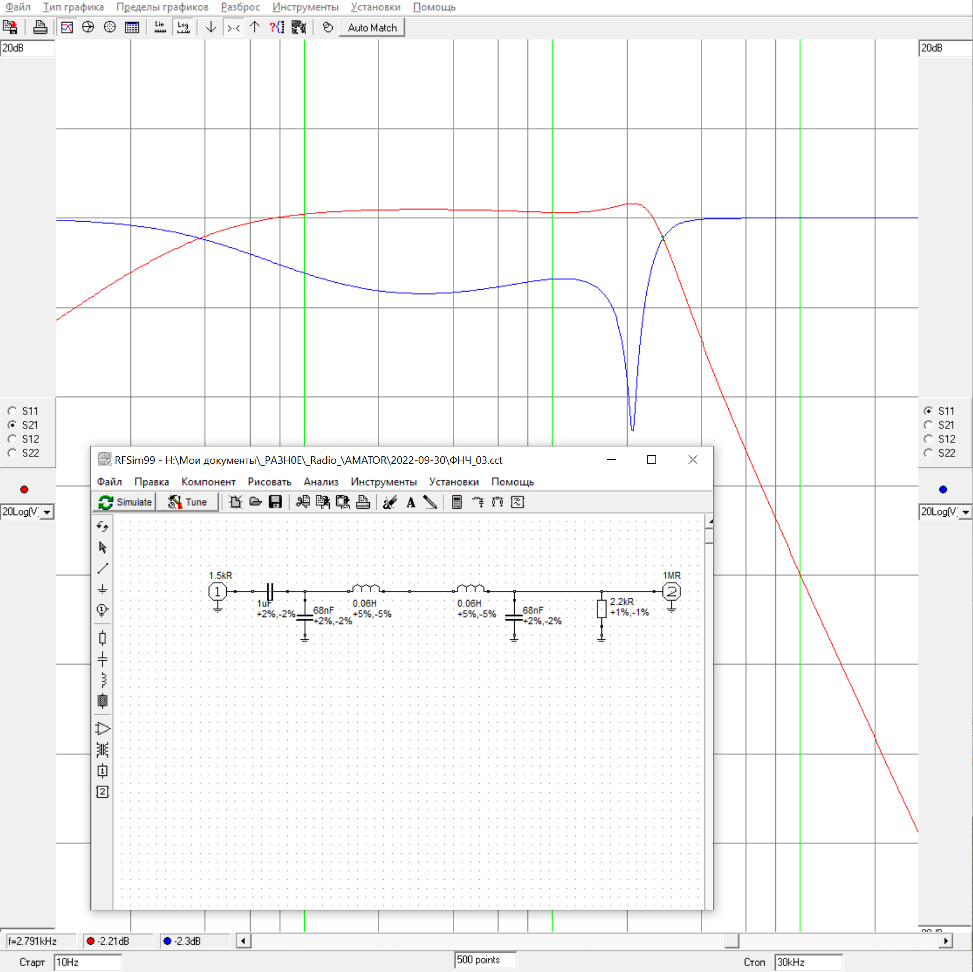Screen dimensions: 973x972
Task: Open the Пределы графиков menu
Action: click(162, 7)
